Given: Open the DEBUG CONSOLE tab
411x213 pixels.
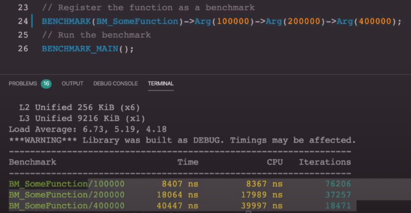Looking at the screenshot, I should pyautogui.click(x=115, y=84).
